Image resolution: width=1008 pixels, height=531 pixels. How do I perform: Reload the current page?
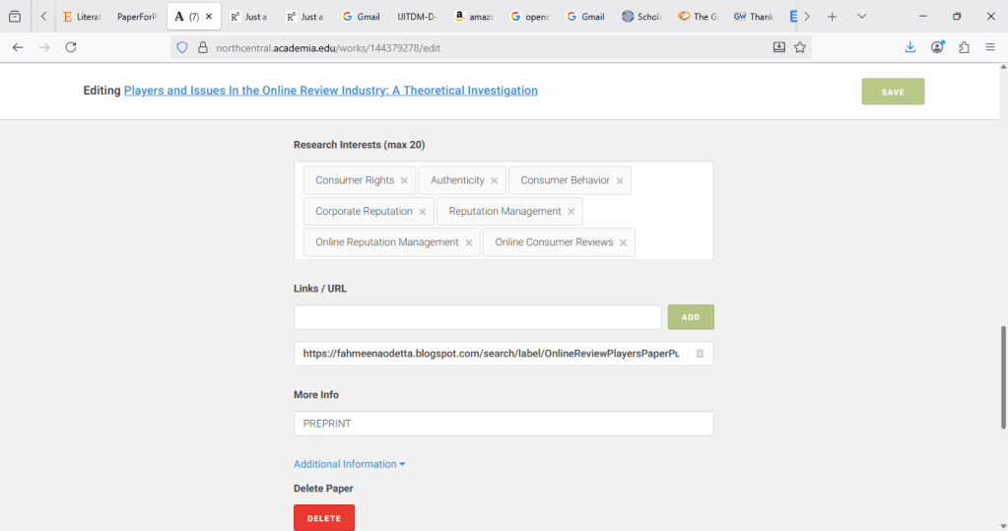click(x=71, y=47)
